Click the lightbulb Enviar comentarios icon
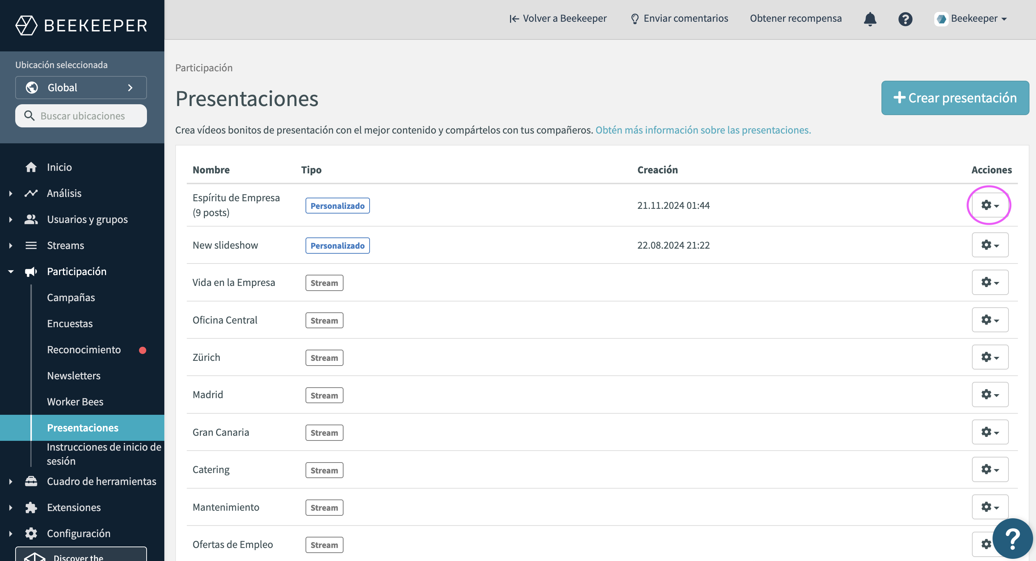 635,18
